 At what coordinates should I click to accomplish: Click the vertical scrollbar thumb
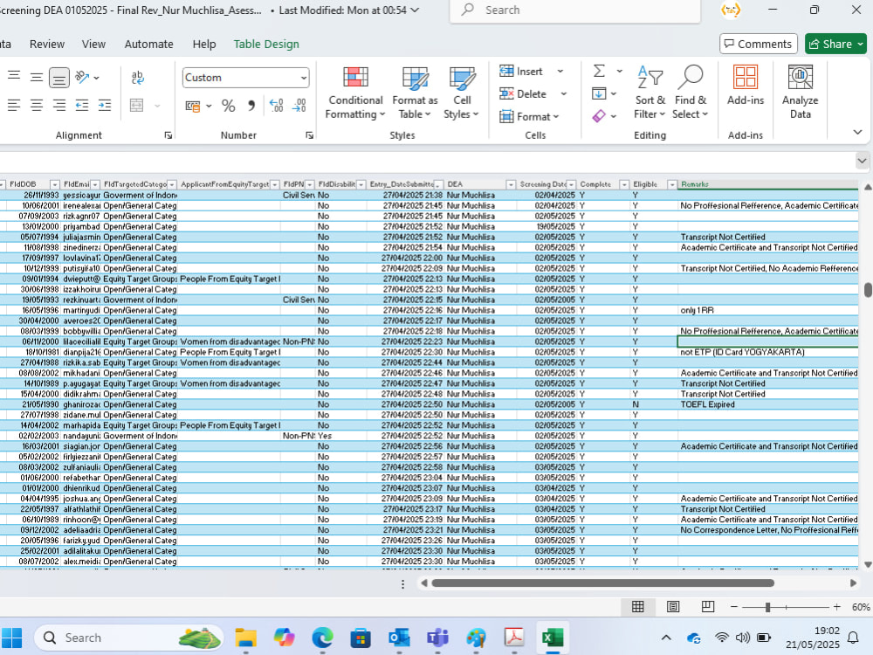pyautogui.click(x=868, y=290)
